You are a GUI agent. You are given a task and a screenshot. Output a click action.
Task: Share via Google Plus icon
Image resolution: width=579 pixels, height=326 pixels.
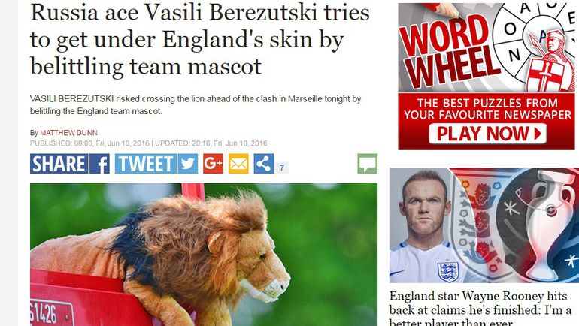(213, 164)
